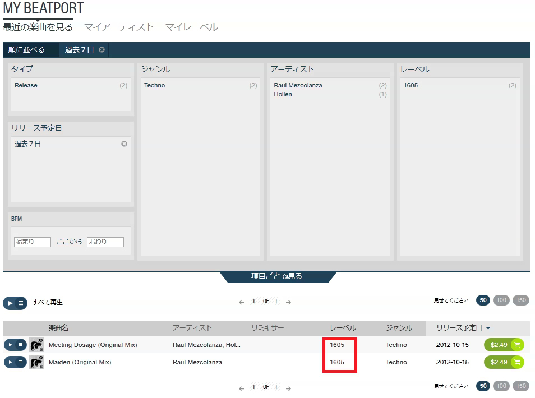Click the 過去７日 entry in the リリース予定日 panel

click(27, 144)
